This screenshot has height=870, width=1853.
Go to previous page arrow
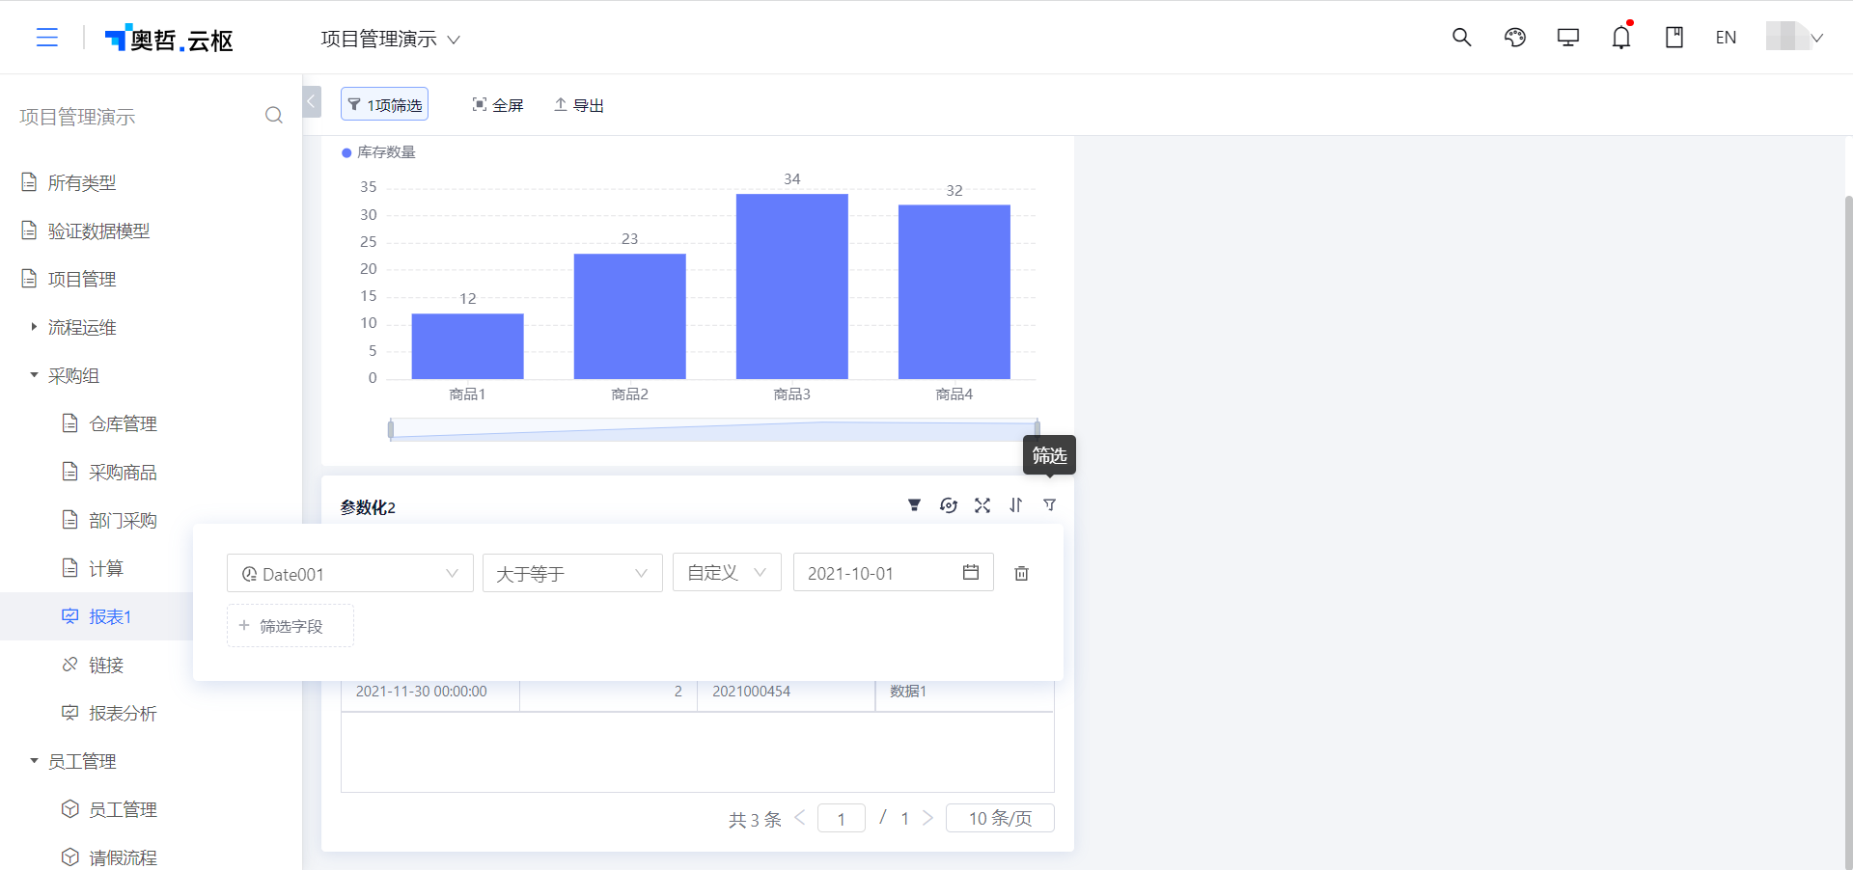click(x=800, y=818)
